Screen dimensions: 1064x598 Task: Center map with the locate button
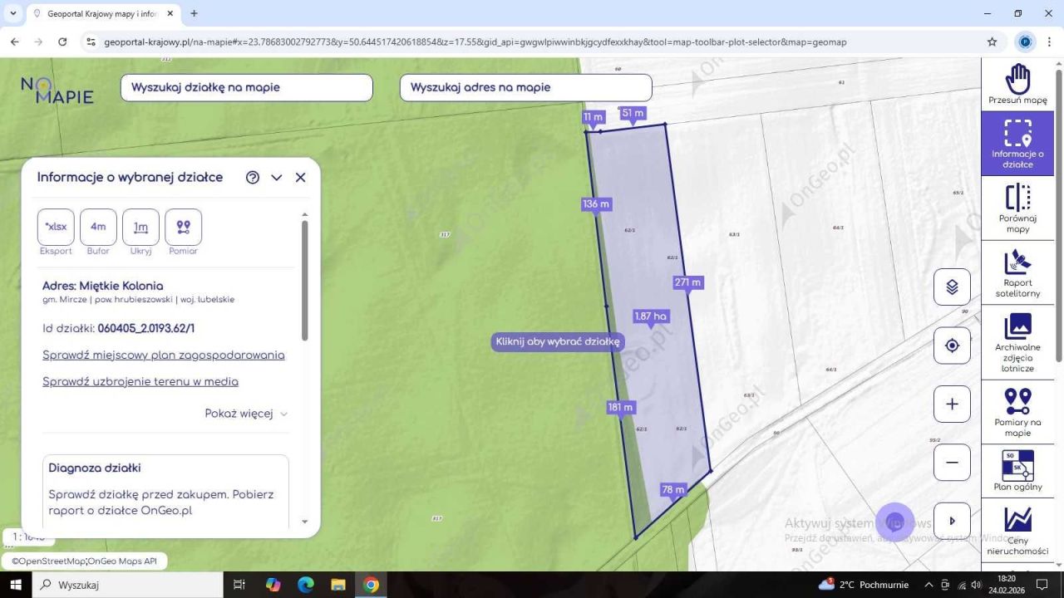[x=952, y=346]
